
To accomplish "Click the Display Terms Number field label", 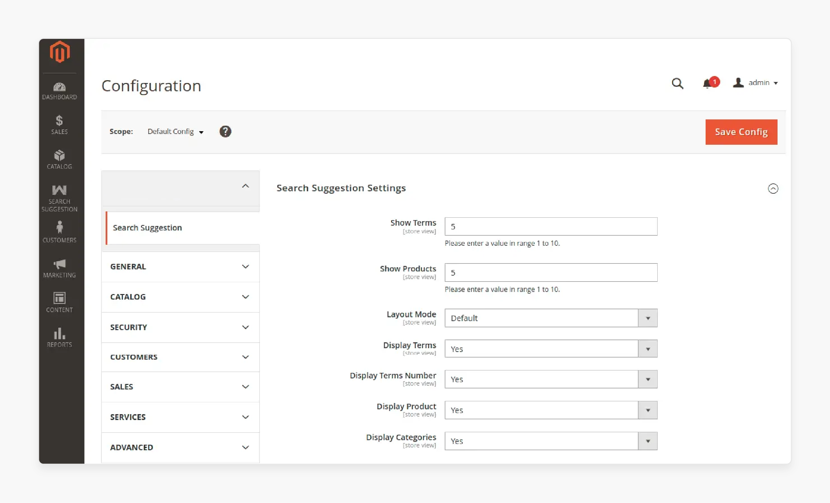I will pos(393,376).
